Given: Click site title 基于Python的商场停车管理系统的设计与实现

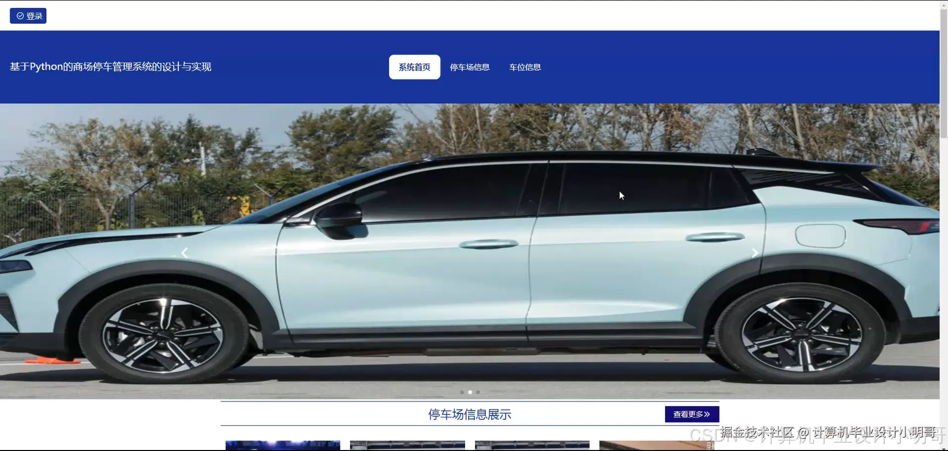Looking at the screenshot, I should coord(110,67).
